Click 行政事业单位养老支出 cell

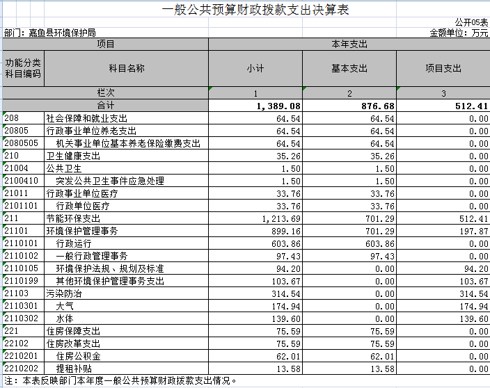click(x=127, y=131)
